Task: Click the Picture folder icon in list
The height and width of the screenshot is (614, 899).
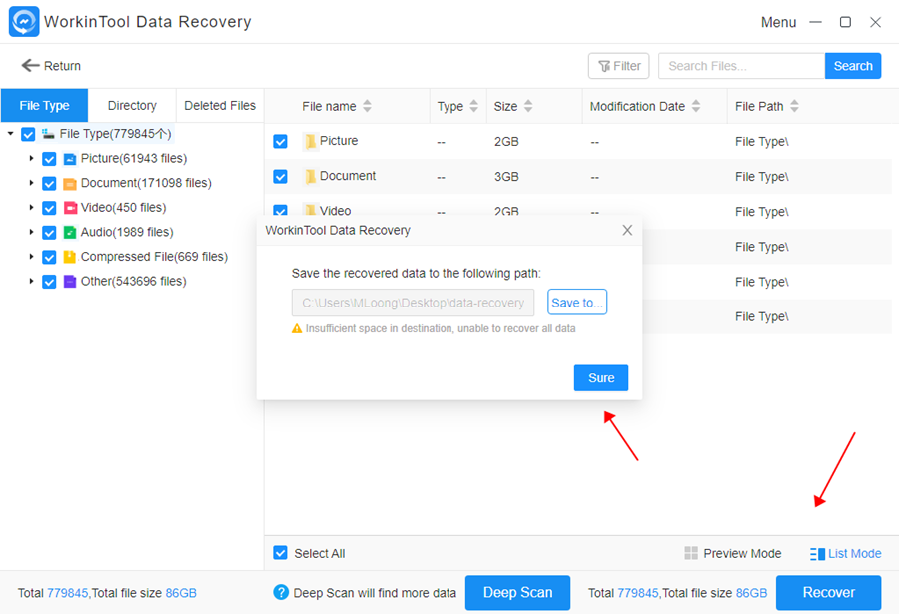Action: click(310, 141)
